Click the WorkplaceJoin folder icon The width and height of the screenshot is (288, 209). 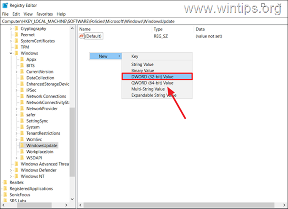[x=22, y=152]
